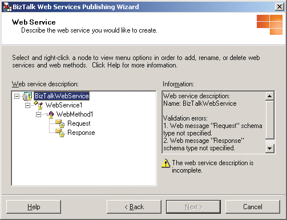Click the WebService1 node icon

tap(38, 105)
